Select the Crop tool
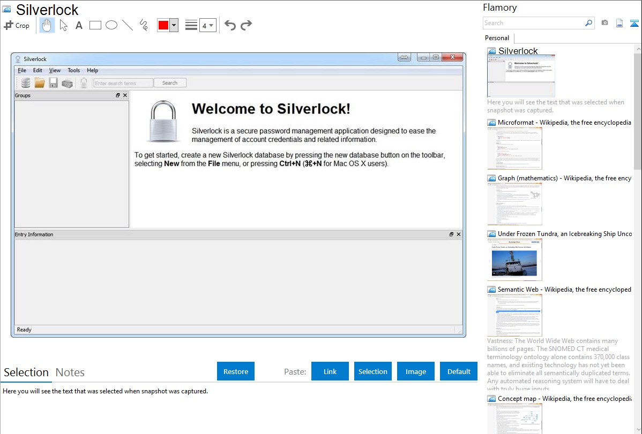 [x=17, y=25]
